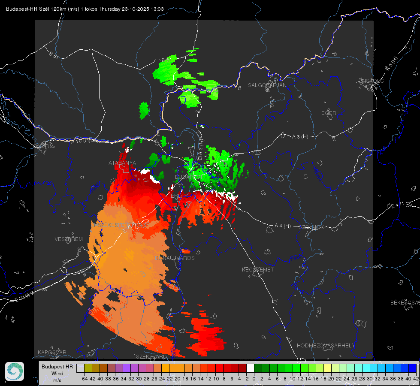The image size is (420, 386).
Task: Pick the grey swatch at legend's left end
Action: pos(80,368)
